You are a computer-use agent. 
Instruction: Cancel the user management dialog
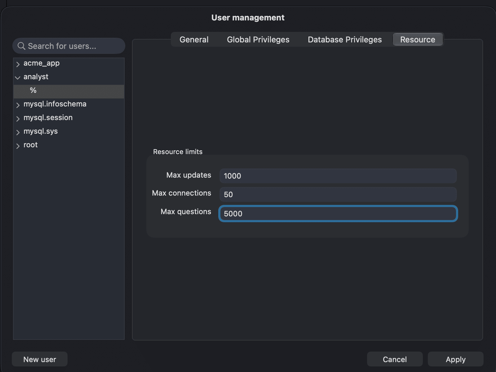tap(395, 359)
